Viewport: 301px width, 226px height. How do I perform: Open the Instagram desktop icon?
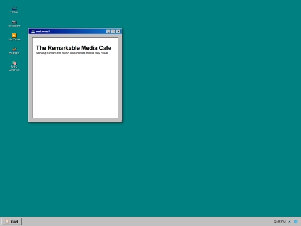click(x=14, y=23)
